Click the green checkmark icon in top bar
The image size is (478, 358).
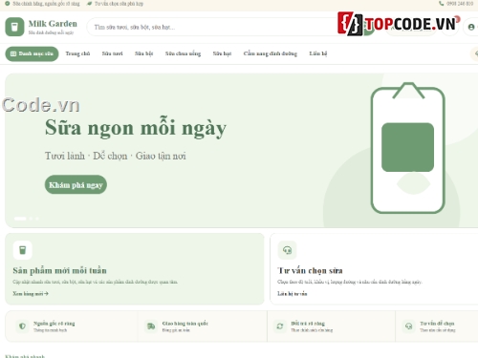[x=8, y=4]
